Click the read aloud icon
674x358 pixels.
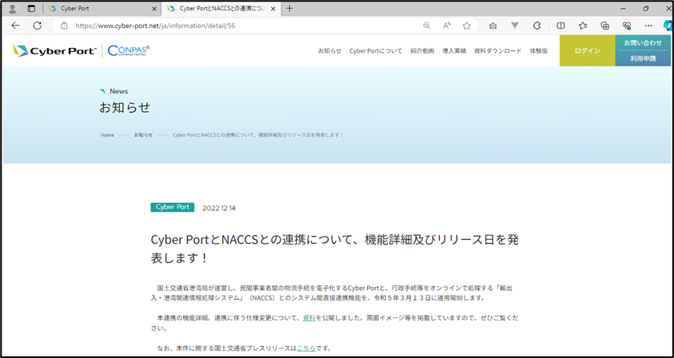[x=447, y=26]
